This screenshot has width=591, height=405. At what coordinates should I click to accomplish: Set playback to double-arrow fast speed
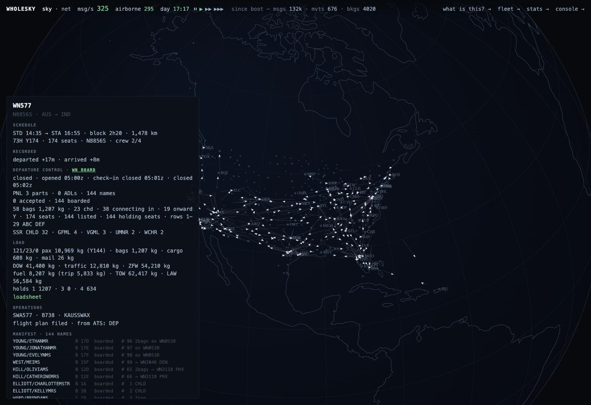click(208, 9)
